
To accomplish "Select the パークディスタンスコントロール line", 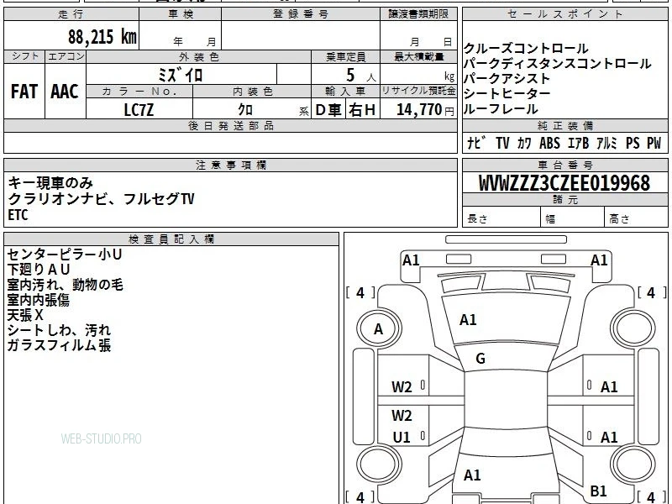I will pos(558,64).
